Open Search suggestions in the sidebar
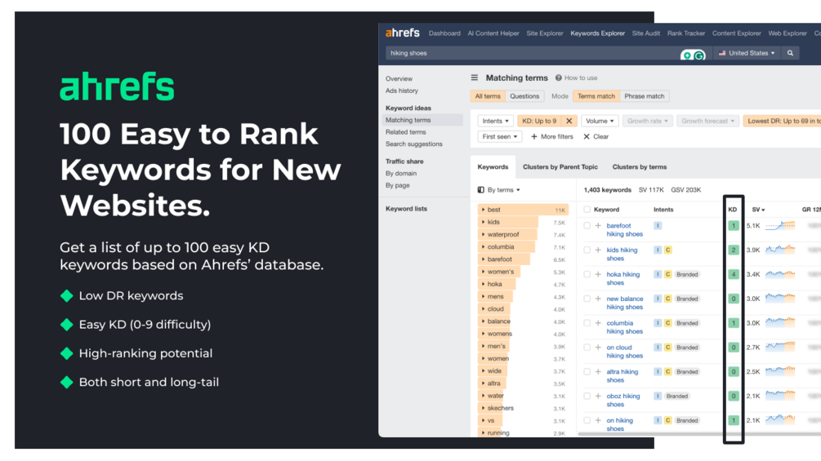The height and width of the screenshot is (461, 821). (413, 144)
